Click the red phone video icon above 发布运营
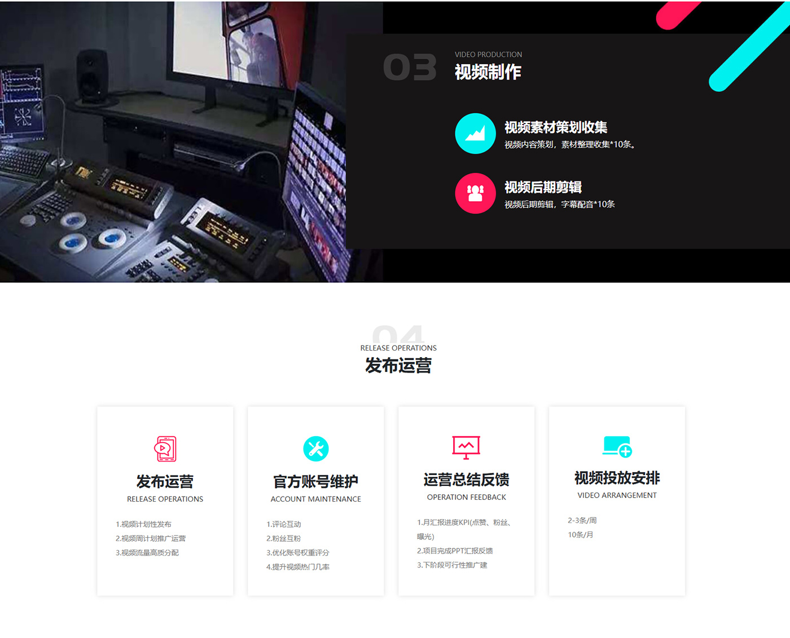The image size is (790, 638). (165, 449)
